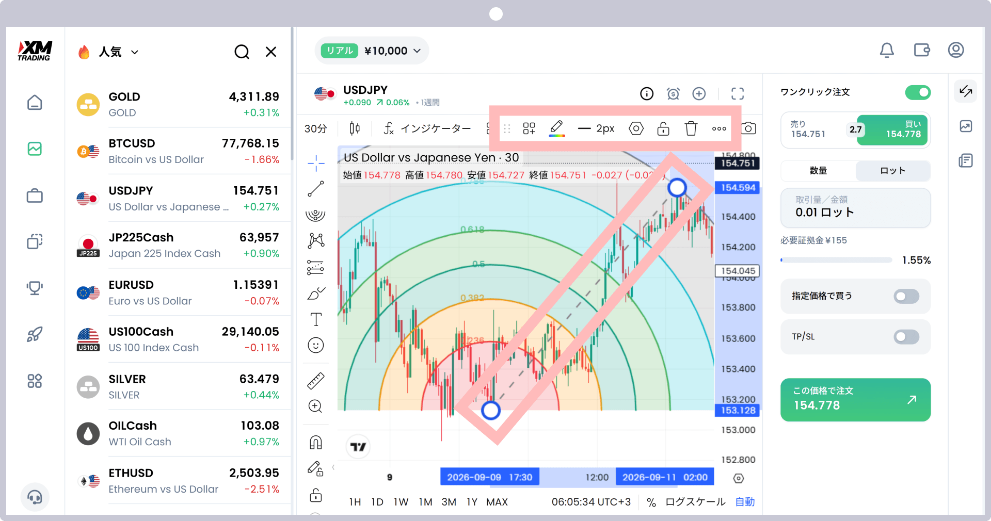Viewport: 991px width, 521px height.
Task: Open the EURUSD watchlist row
Action: pos(178,292)
